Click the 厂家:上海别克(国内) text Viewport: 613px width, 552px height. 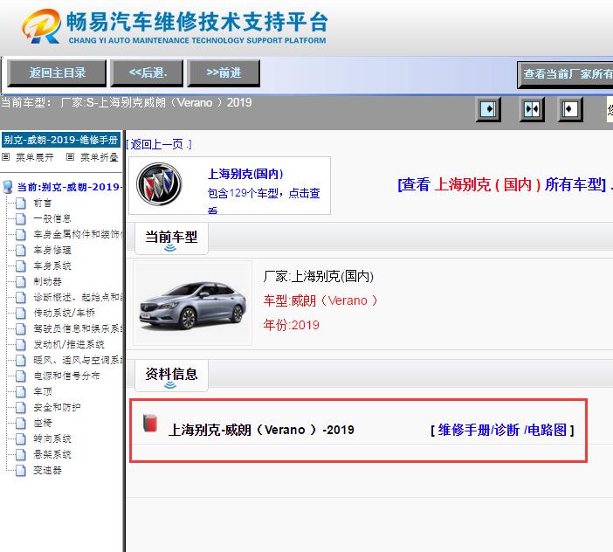(319, 276)
